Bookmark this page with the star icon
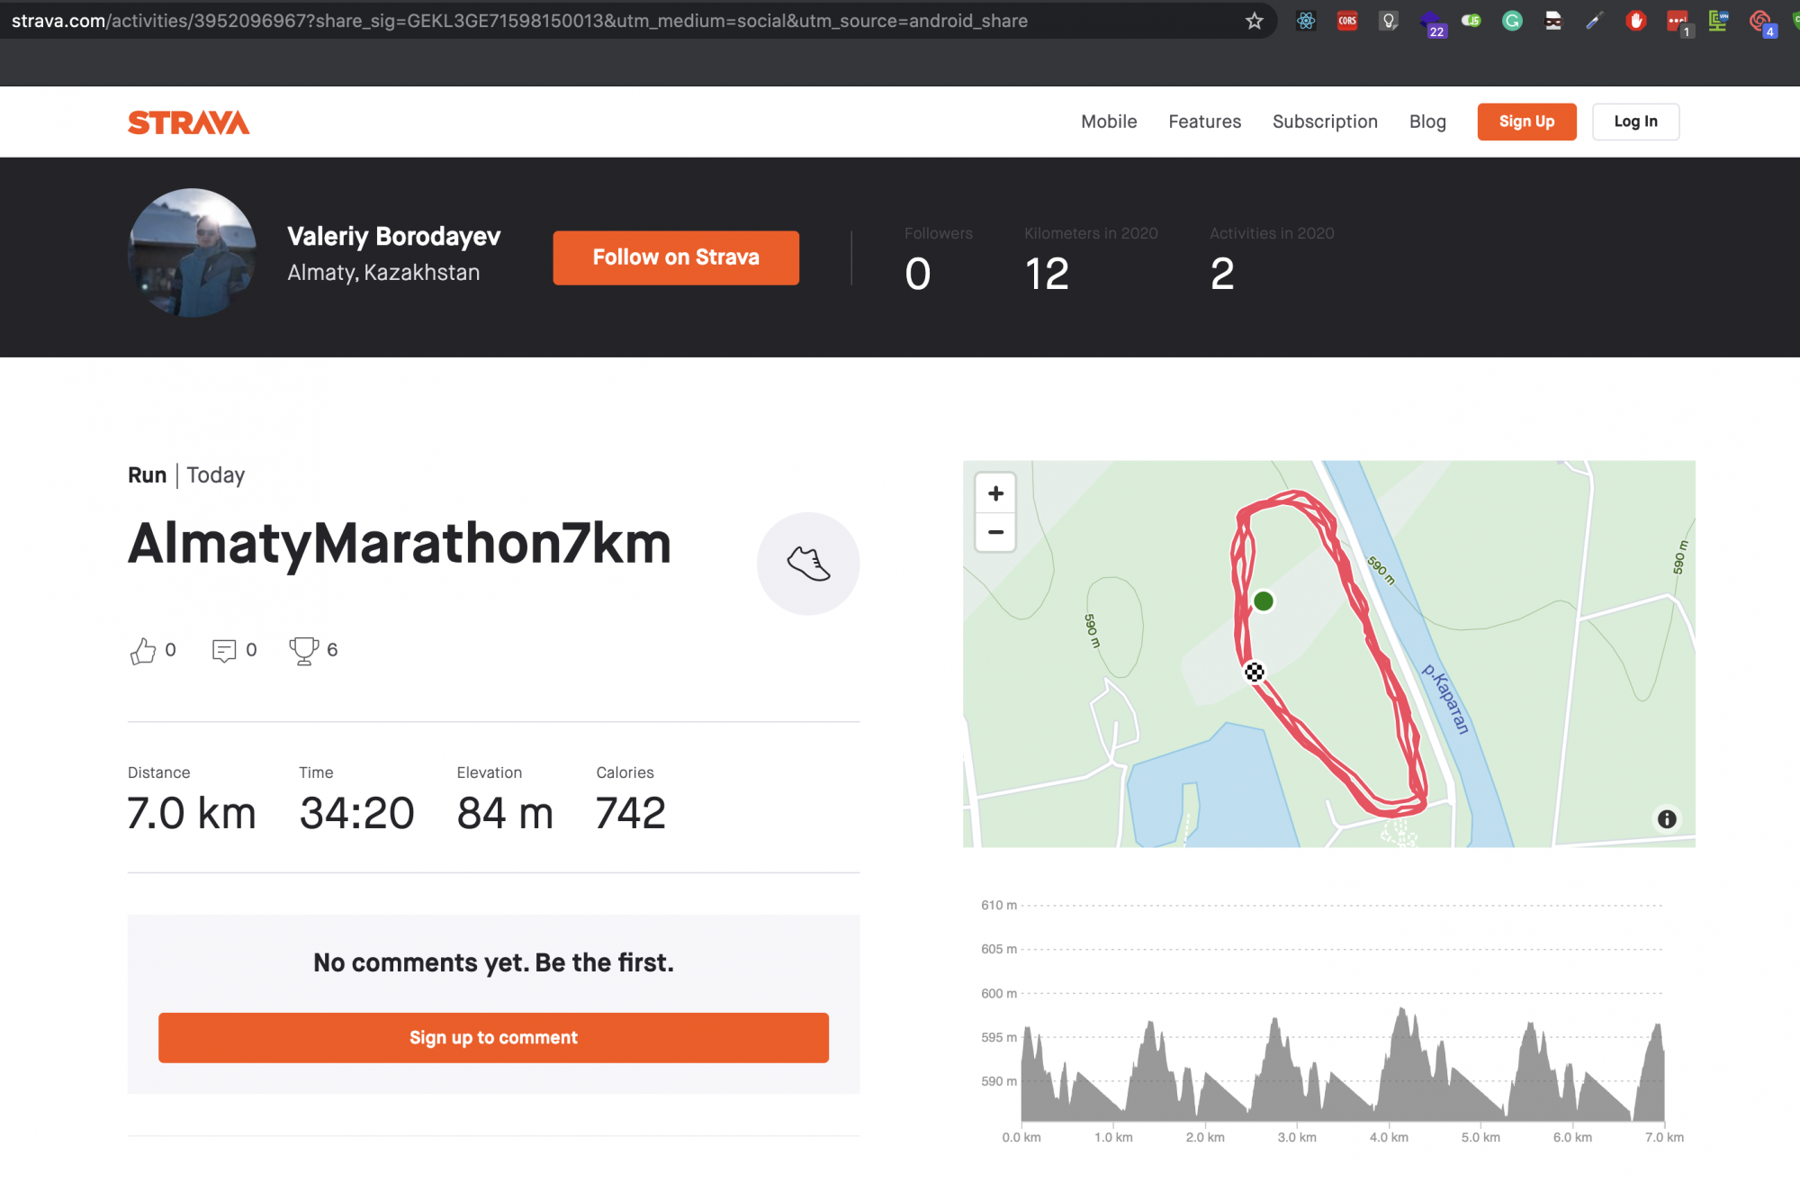This screenshot has height=1183, width=1800. [x=1254, y=21]
